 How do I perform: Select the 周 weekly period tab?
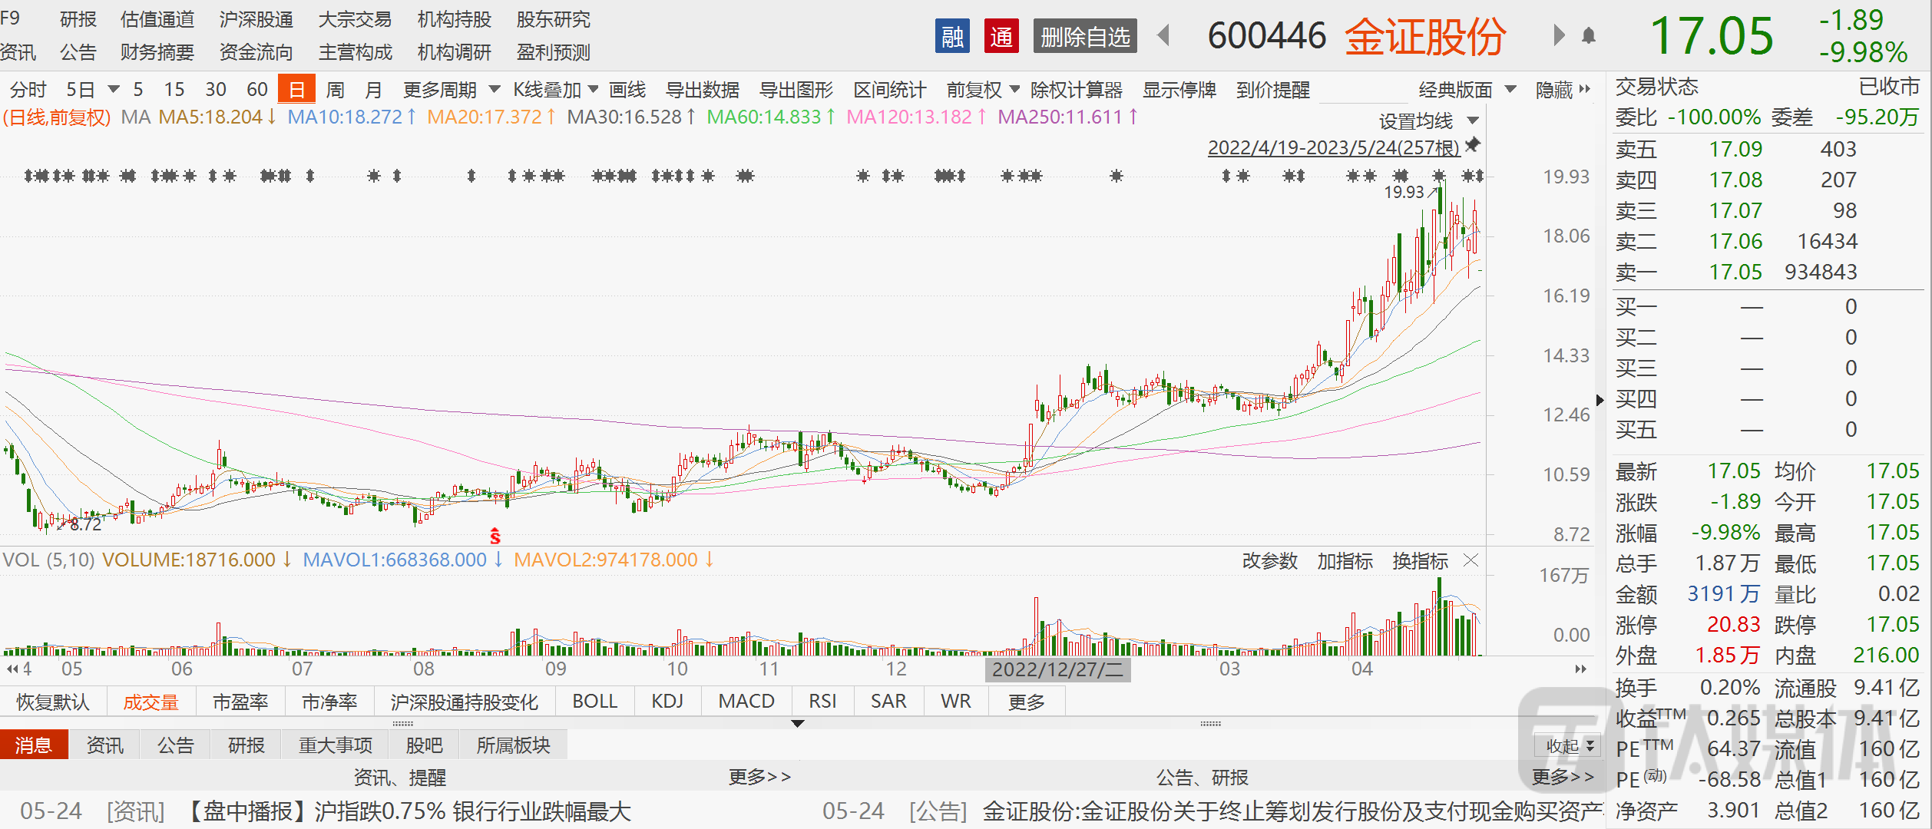pos(335,90)
